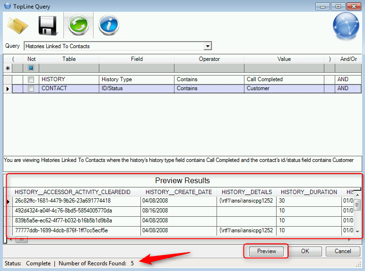
Task: Toggle Not checkbox for CONTACT row
Action: pos(31,89)
